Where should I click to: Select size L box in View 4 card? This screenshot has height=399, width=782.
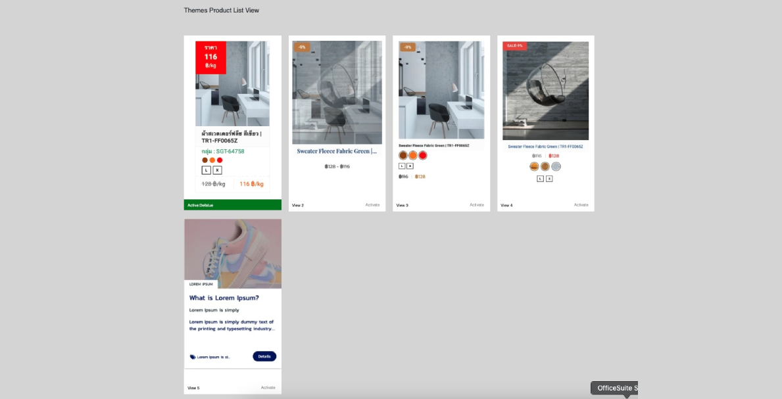pos(541,179)
